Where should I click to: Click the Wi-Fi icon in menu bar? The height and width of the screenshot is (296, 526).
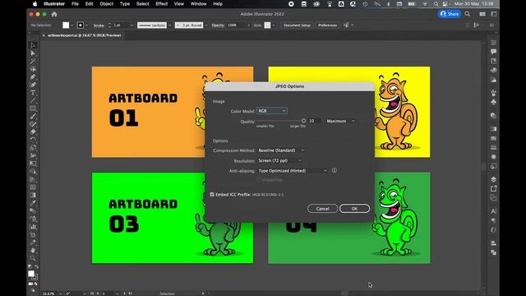(425, 3)
